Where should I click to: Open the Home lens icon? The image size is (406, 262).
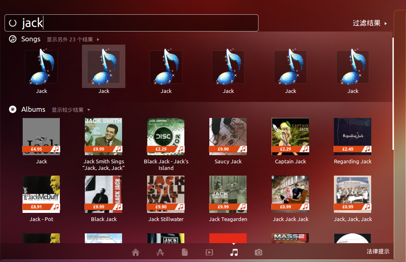[x=136, y=252]
